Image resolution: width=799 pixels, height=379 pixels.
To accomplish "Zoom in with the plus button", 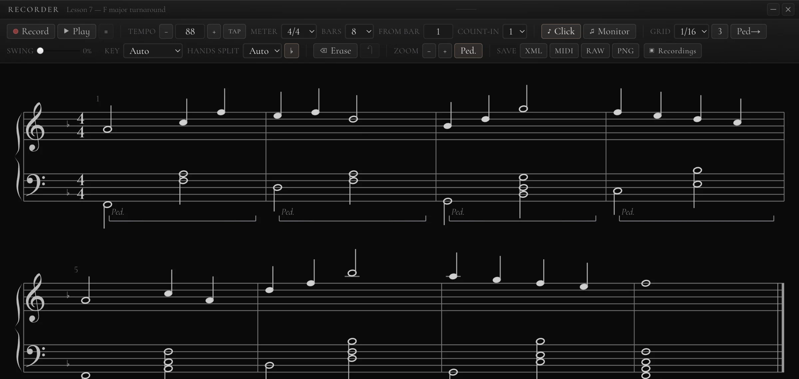I will [445, 51].
